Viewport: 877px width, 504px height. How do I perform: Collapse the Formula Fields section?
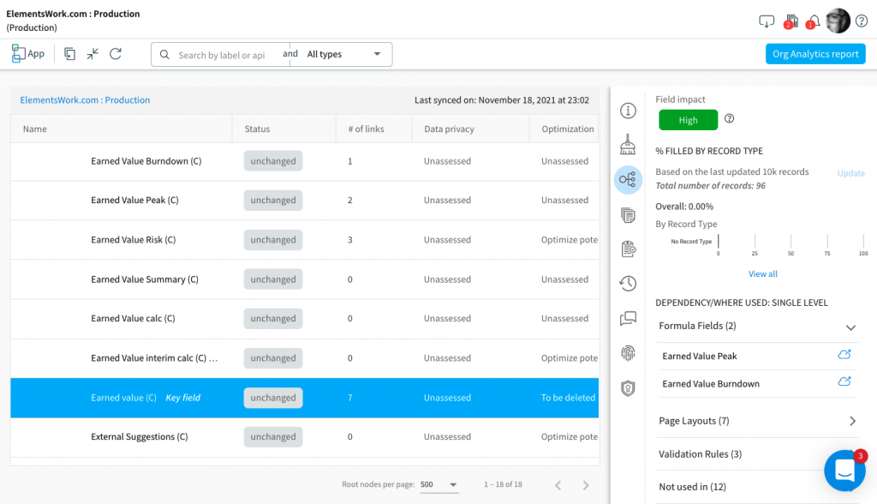click(x=850, y=327)
